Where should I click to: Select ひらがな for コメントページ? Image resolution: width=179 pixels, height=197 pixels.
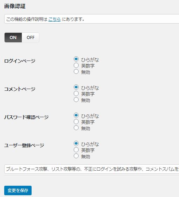76,87
